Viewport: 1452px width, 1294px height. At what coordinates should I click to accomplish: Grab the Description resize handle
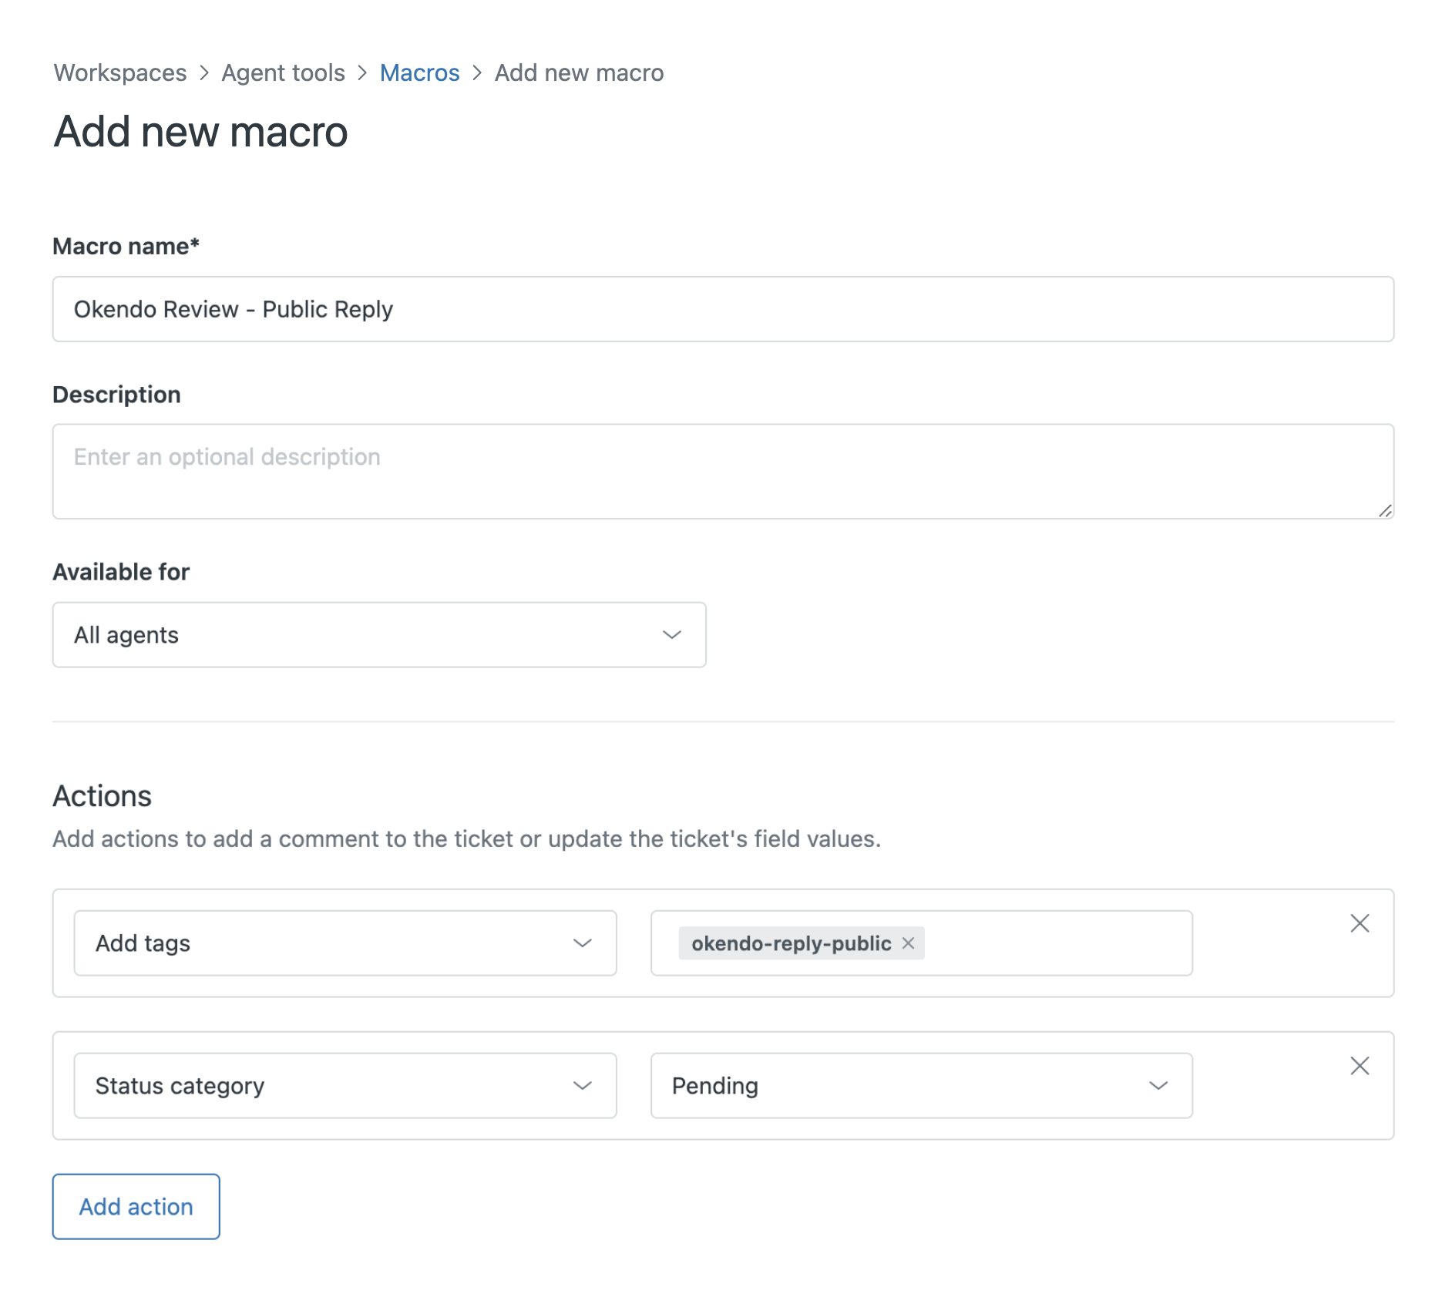point(1385,510)
